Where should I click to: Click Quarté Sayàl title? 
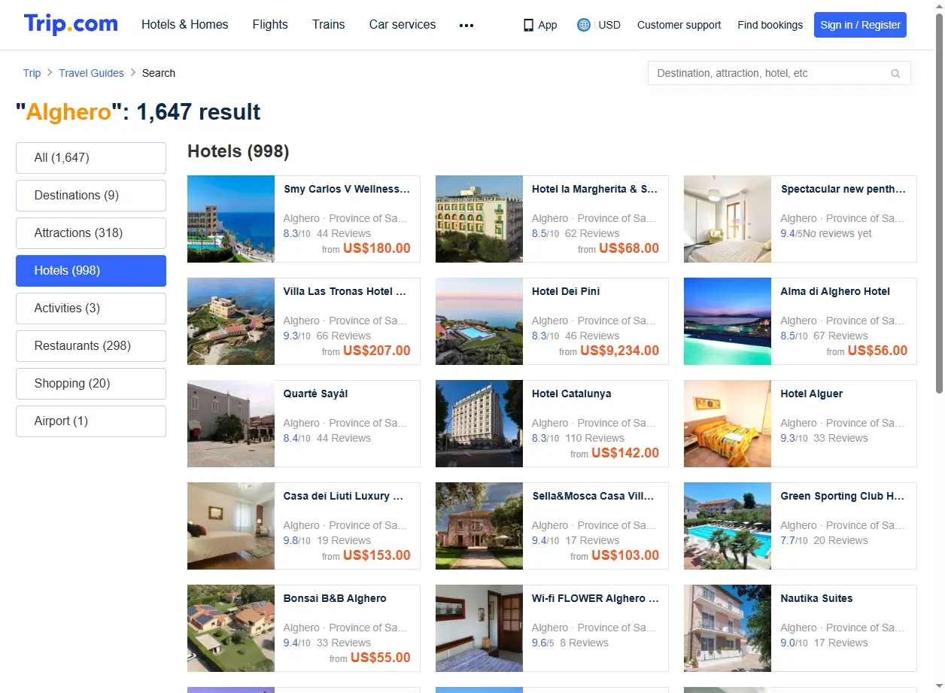(x=315, y=394)
